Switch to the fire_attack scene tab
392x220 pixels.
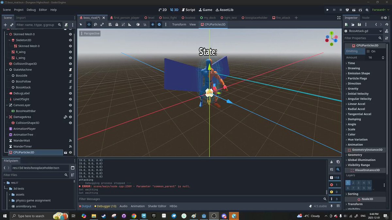click(281, 18)
